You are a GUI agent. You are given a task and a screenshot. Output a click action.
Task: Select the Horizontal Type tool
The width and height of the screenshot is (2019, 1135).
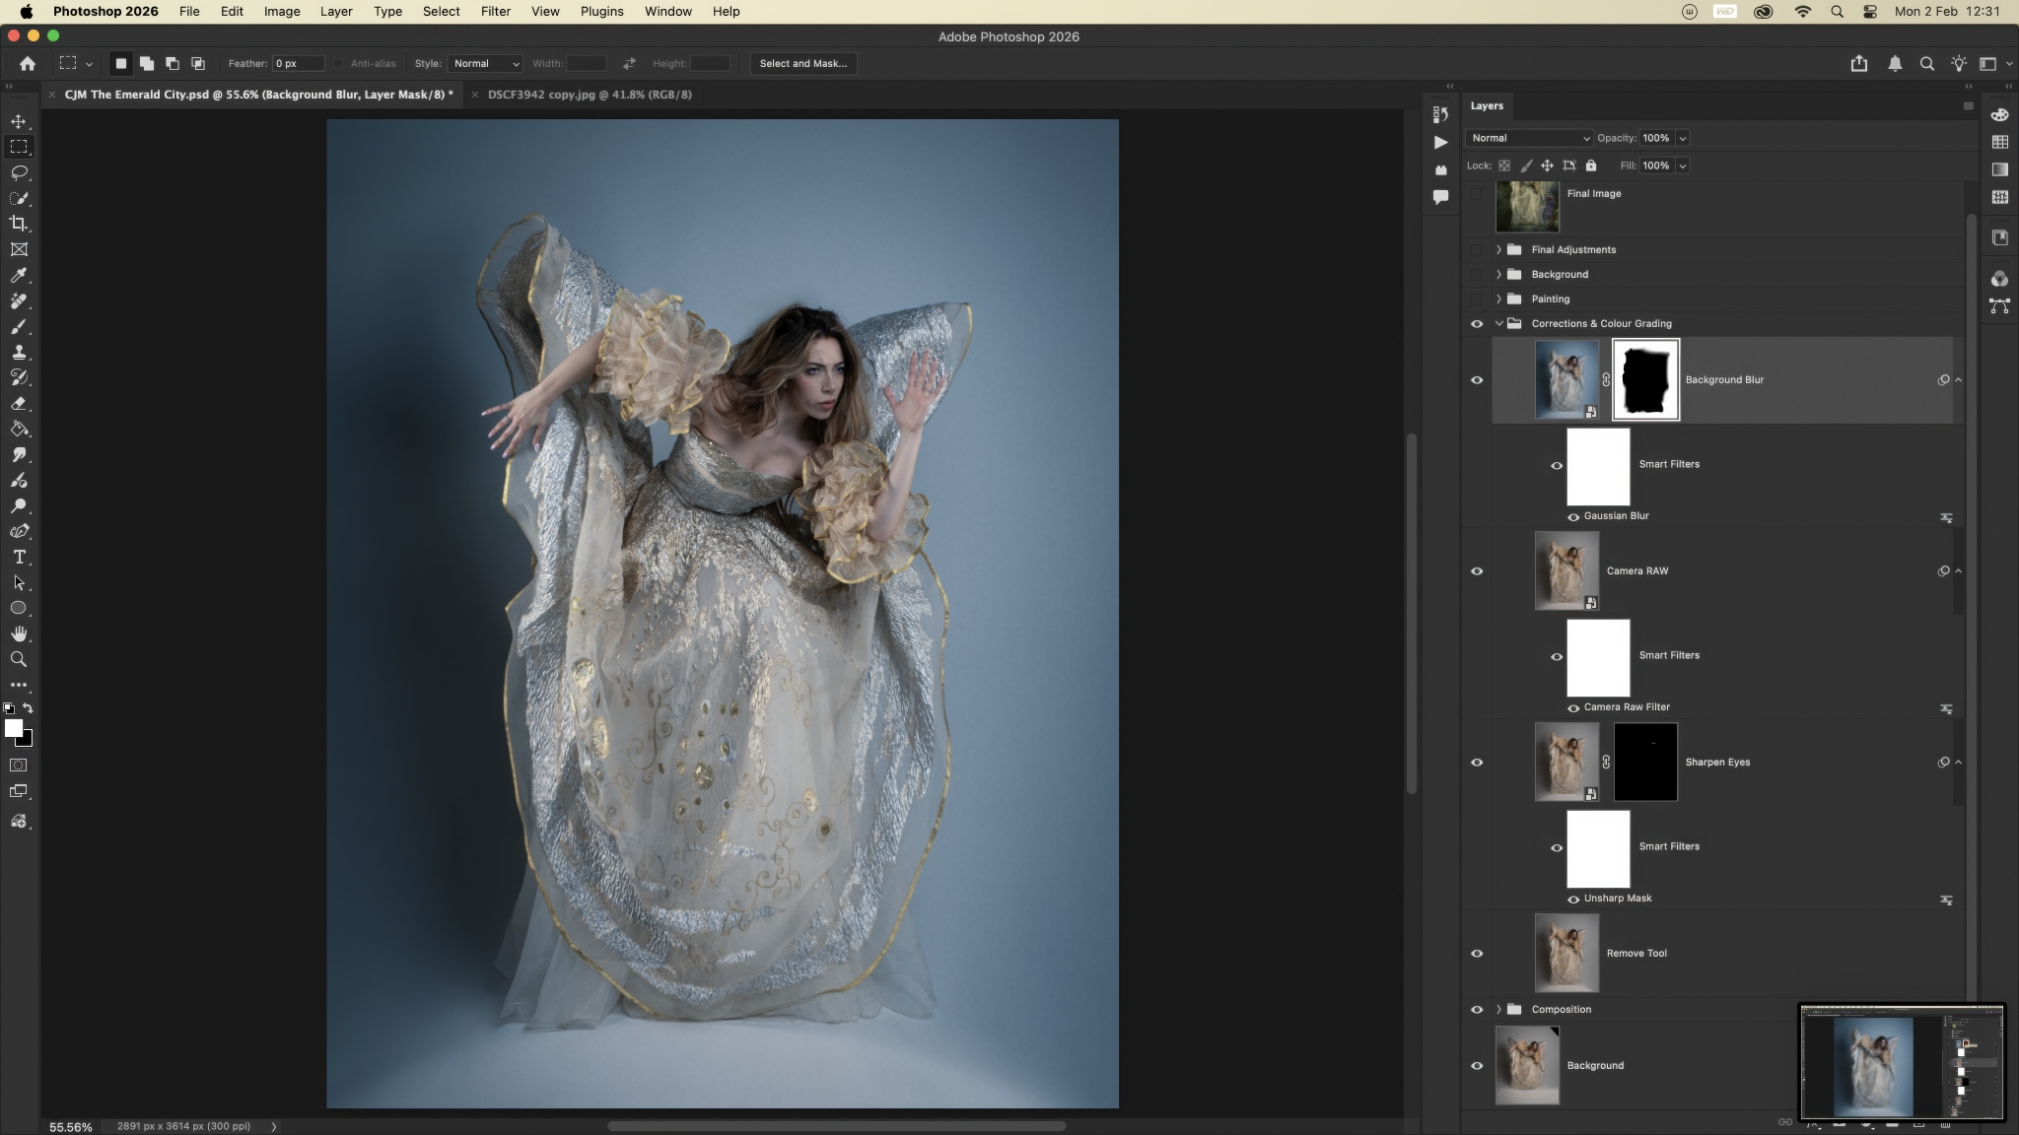19,558
